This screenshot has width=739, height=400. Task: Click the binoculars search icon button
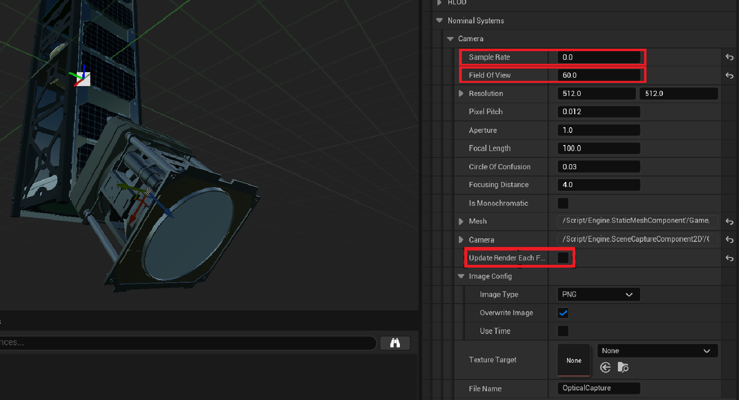click(x=395, y=343)
